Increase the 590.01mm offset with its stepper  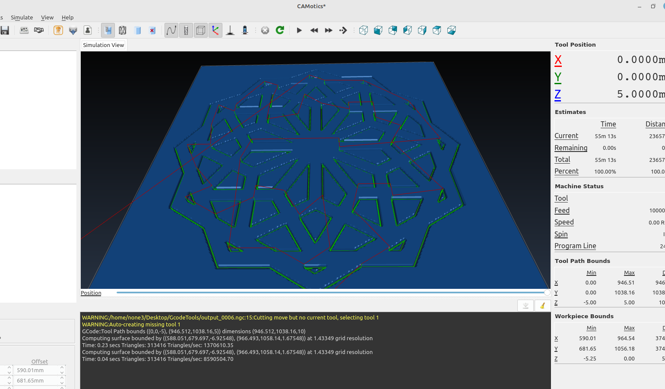click(62, 367)
